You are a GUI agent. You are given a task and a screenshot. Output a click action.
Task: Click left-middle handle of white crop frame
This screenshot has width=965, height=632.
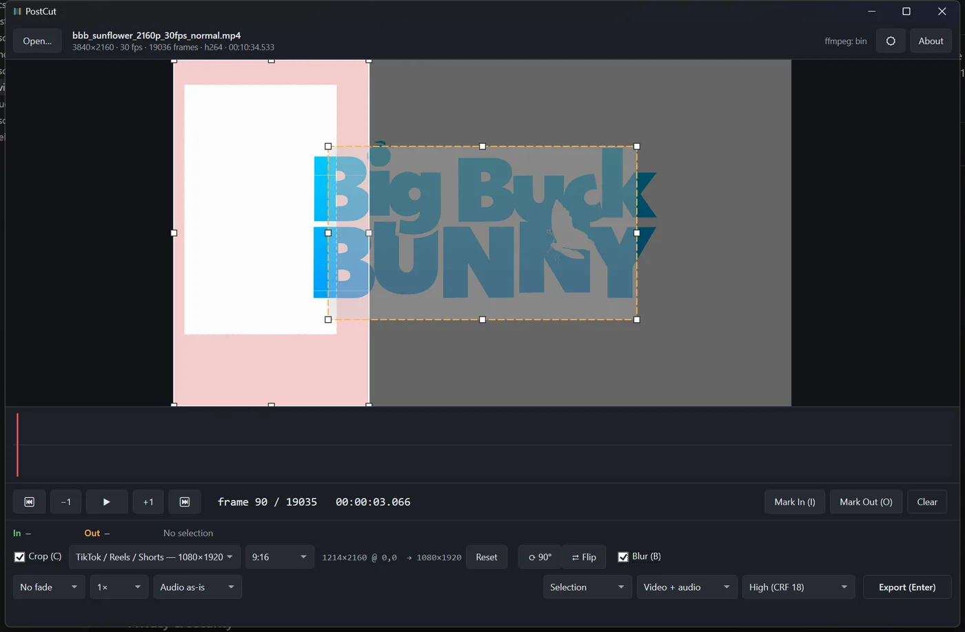pyautogui.click(x=174, y=233)
